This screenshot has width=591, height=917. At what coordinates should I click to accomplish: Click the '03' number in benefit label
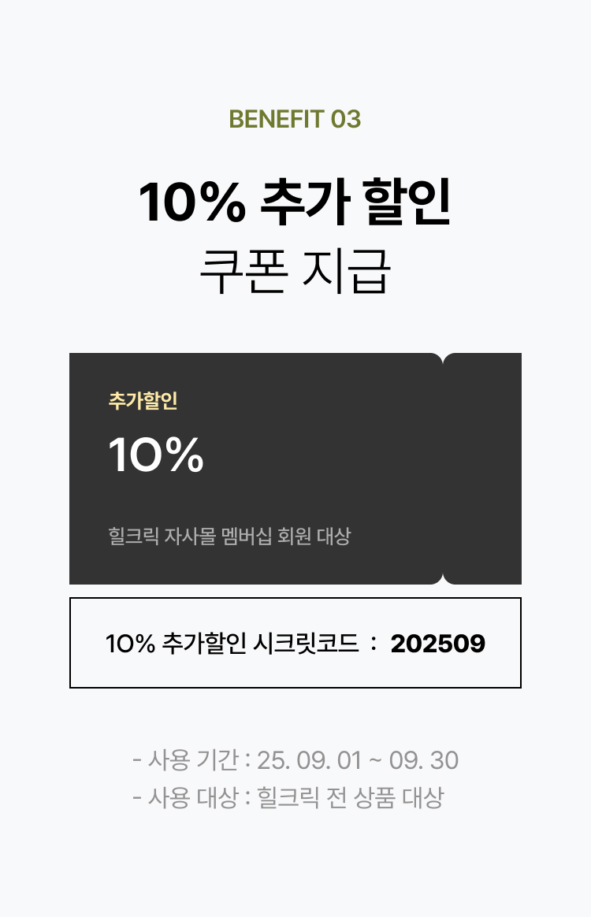pyautogui.click(x=346, y=119)
